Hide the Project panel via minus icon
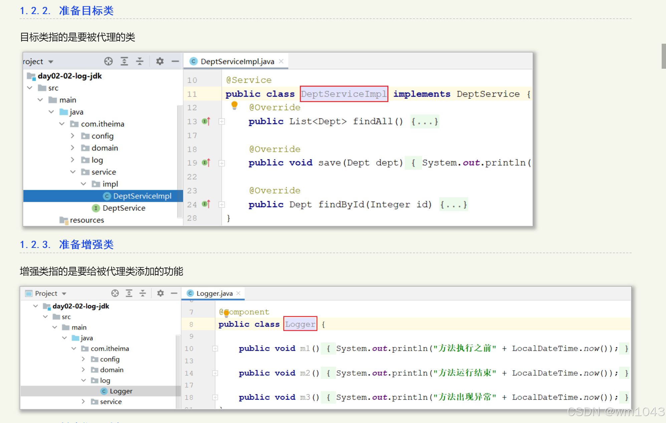The image size is (666, 423). [x=175, y=61]
